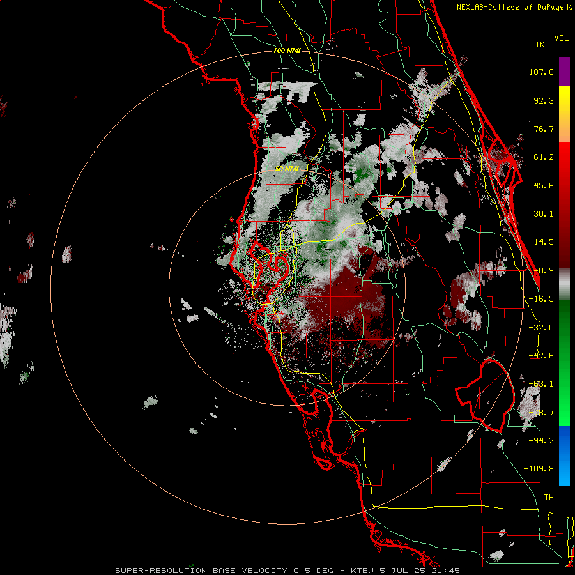Viewport: 575px width, 575px height.
Task: Click the [KT] units label
Action: (546, 44)
